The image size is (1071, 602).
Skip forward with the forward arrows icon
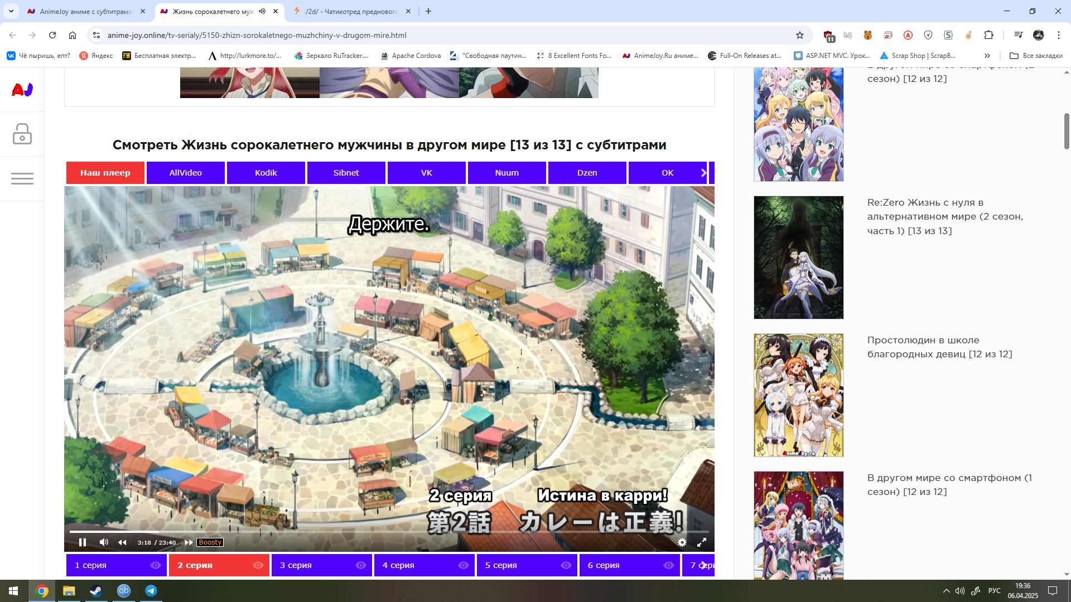tap(189, 542)
